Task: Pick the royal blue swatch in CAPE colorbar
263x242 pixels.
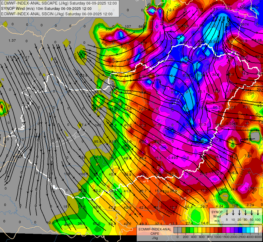Action: pos(240,230)
